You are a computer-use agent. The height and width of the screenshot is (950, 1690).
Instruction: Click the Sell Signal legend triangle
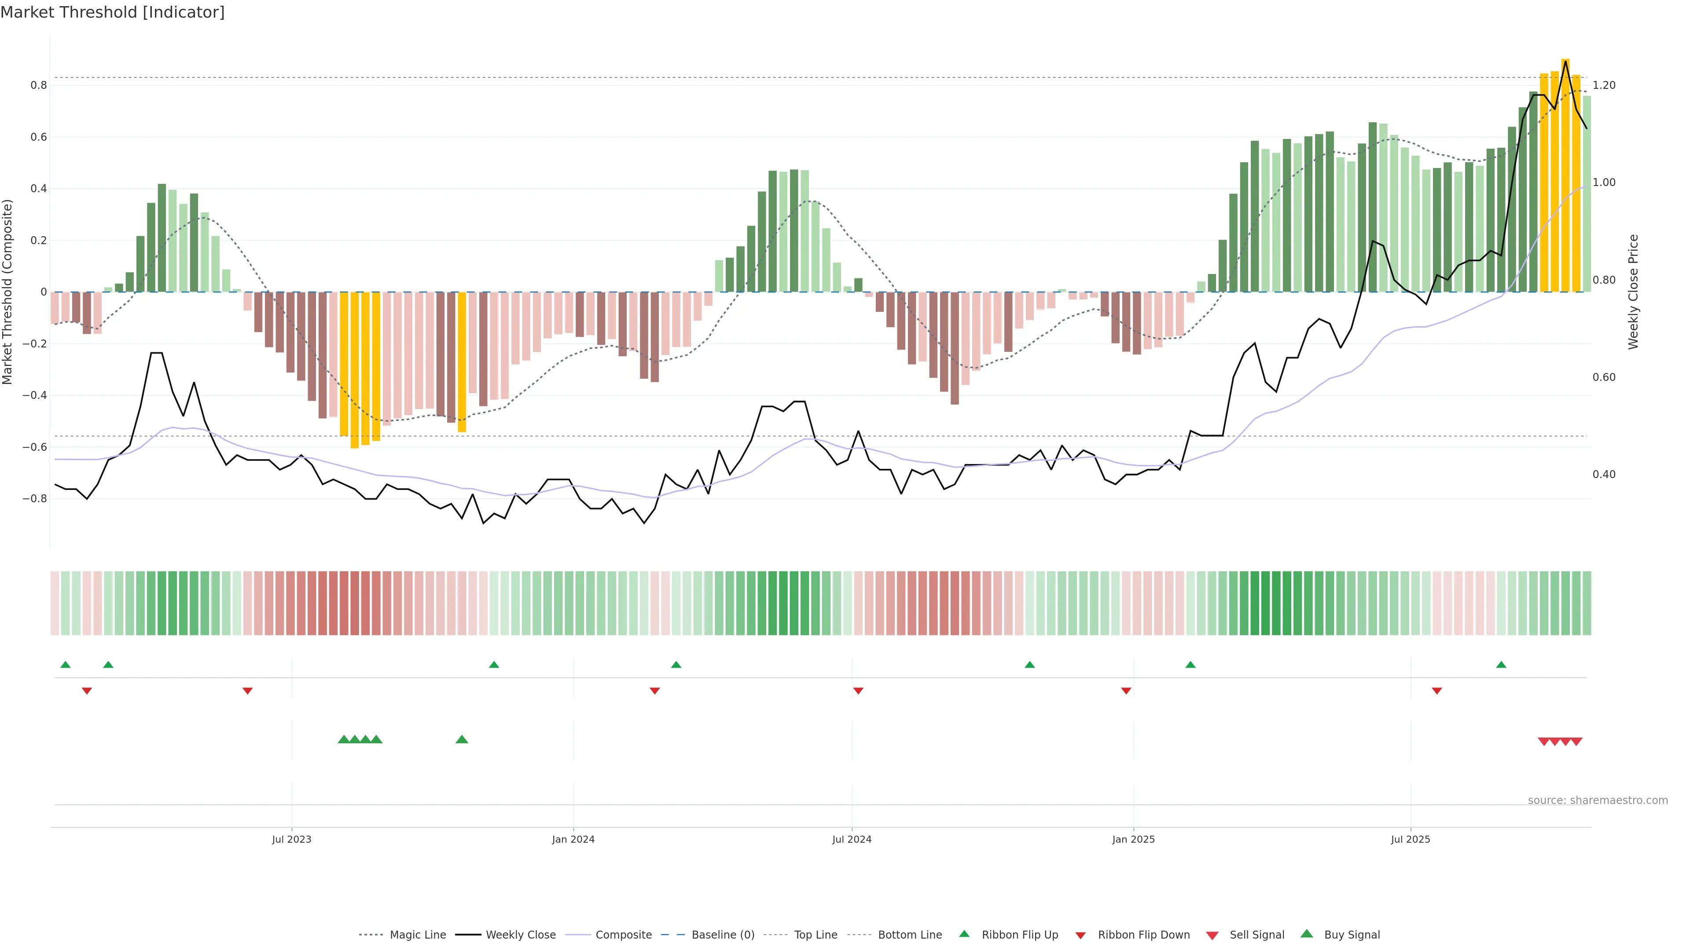(1212, 935)
